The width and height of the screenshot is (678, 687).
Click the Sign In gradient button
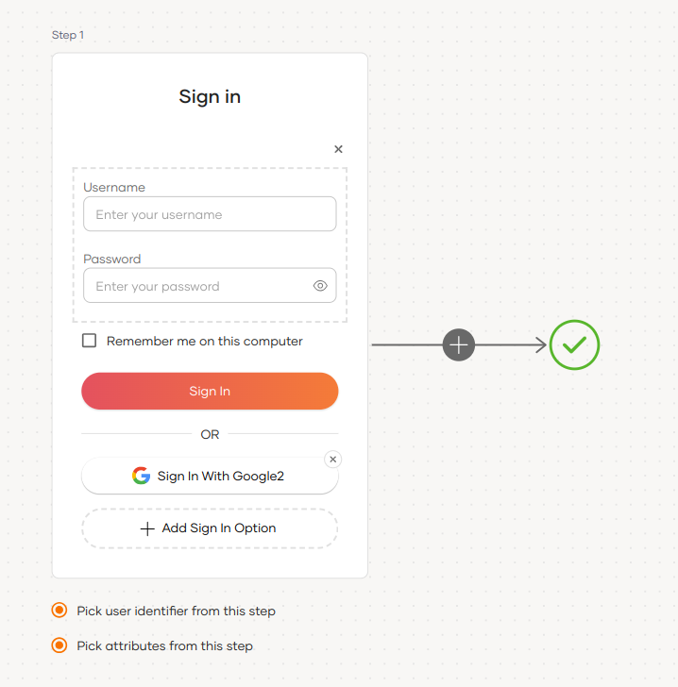click(210, 392)
